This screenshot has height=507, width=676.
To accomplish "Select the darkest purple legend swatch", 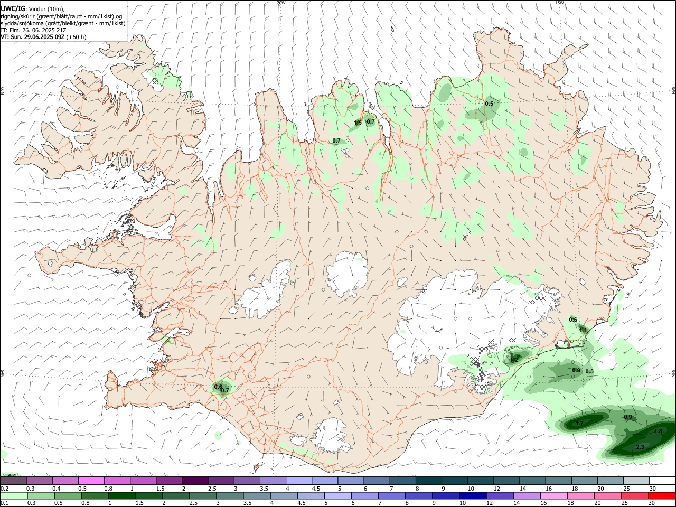I will click(194, 481).
